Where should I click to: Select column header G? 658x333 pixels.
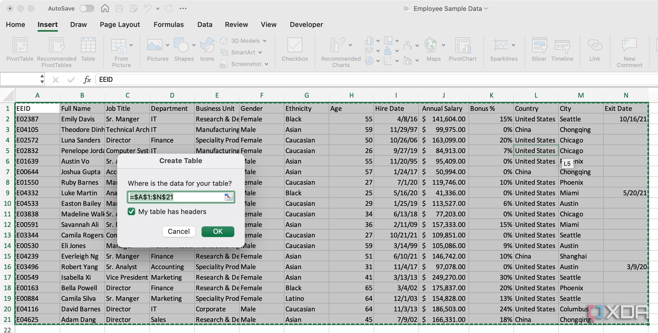pyautogui.click(x=307, y=95)
